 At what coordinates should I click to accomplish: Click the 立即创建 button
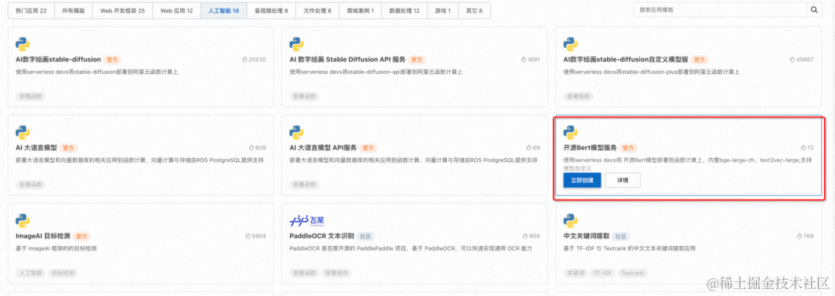pyautogui.click(x=582, y=180)
